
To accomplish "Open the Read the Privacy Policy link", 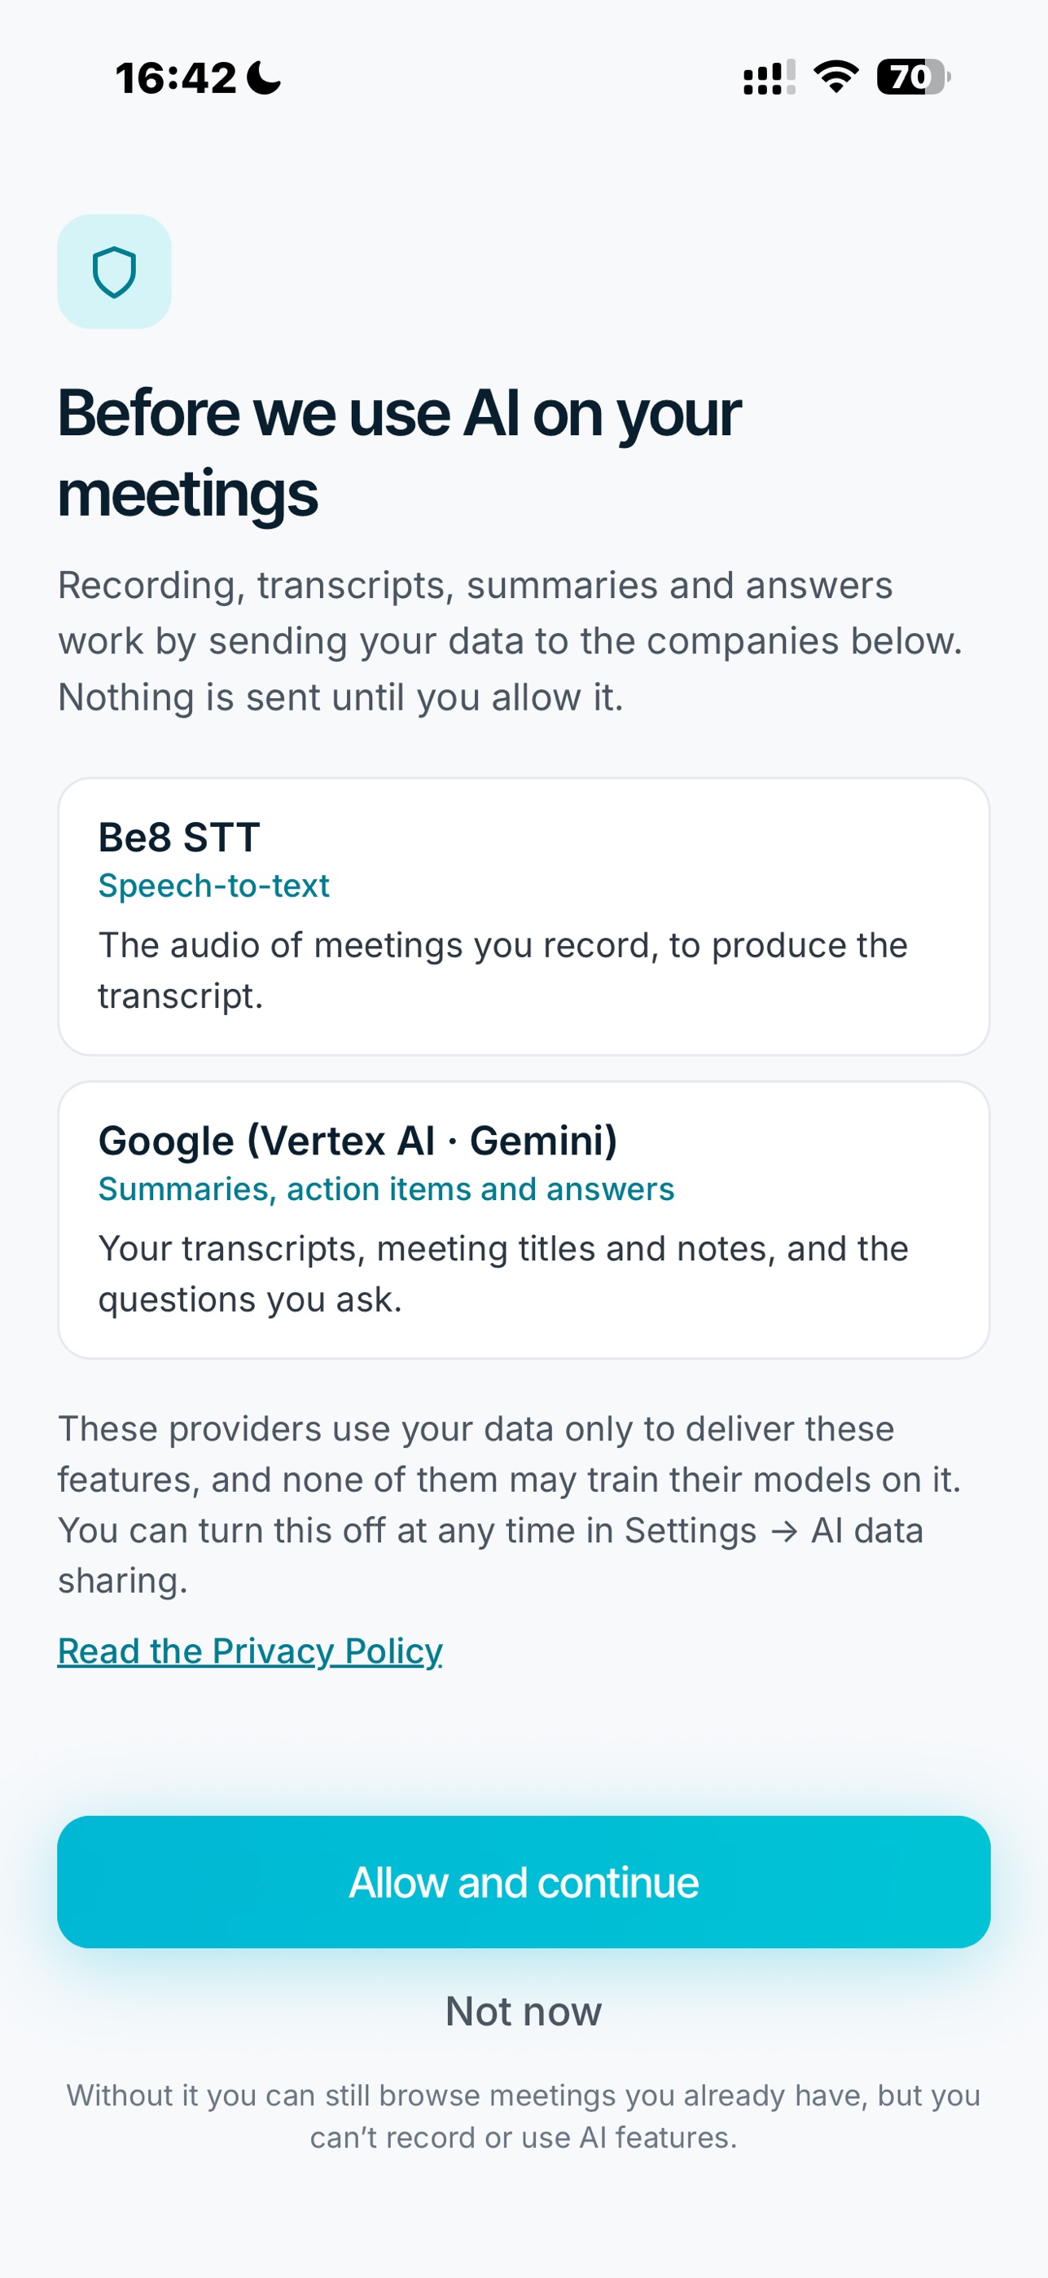I will 250,1651.
